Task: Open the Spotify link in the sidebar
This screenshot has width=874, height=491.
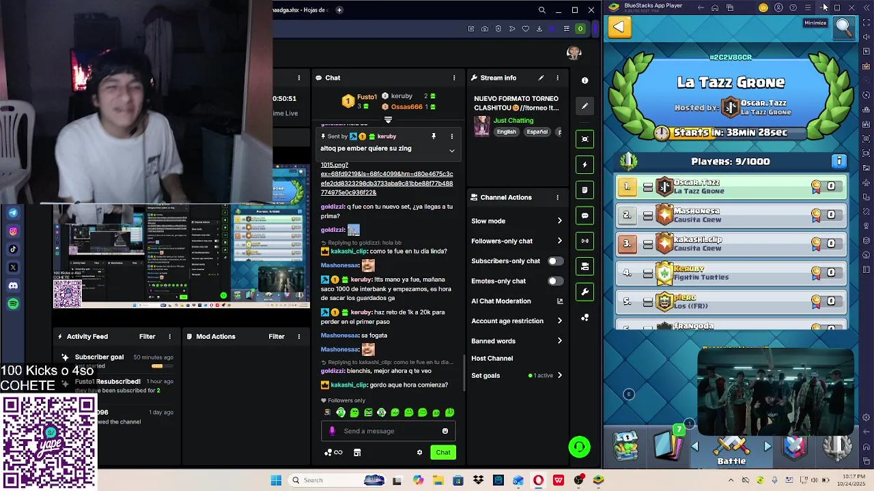Action: click(13, 304)
